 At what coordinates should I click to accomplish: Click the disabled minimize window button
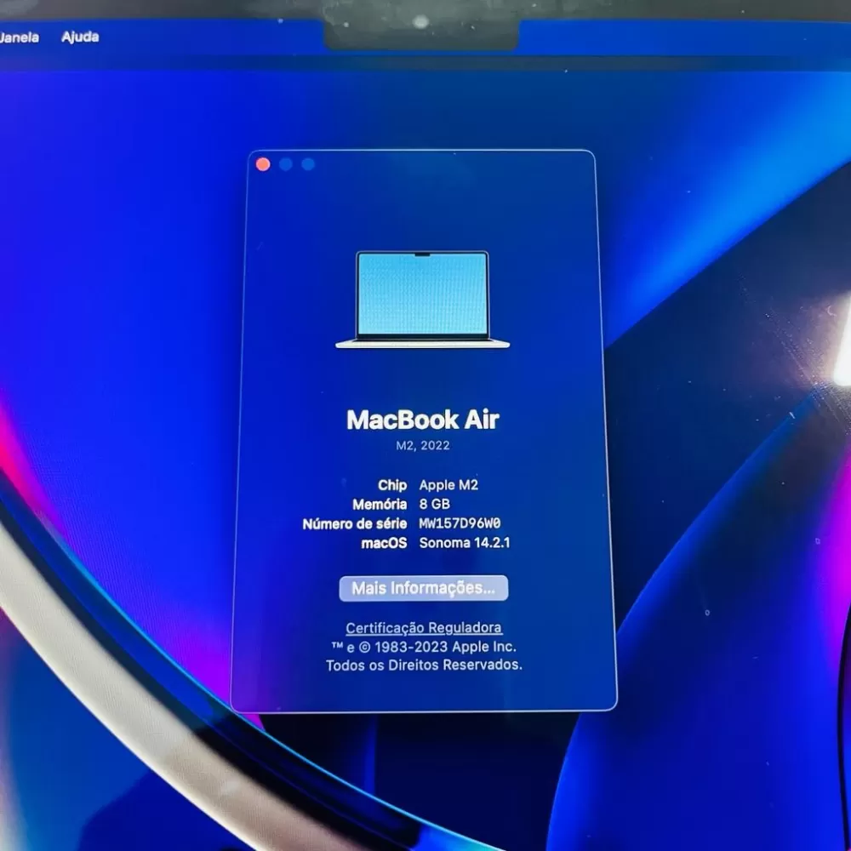pos(286,164)
